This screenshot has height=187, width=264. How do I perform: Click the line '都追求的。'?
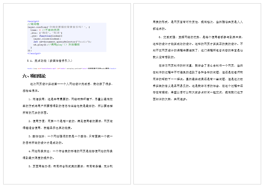click(x=160, y=29)
